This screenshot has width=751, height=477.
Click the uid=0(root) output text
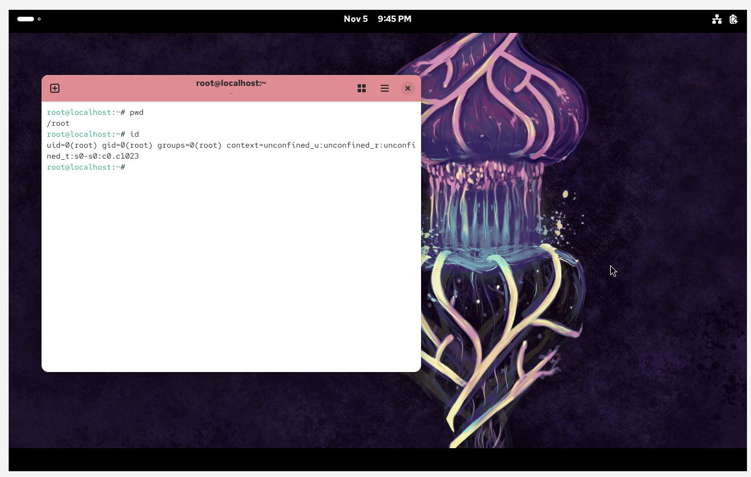click(x=72, y=145)
